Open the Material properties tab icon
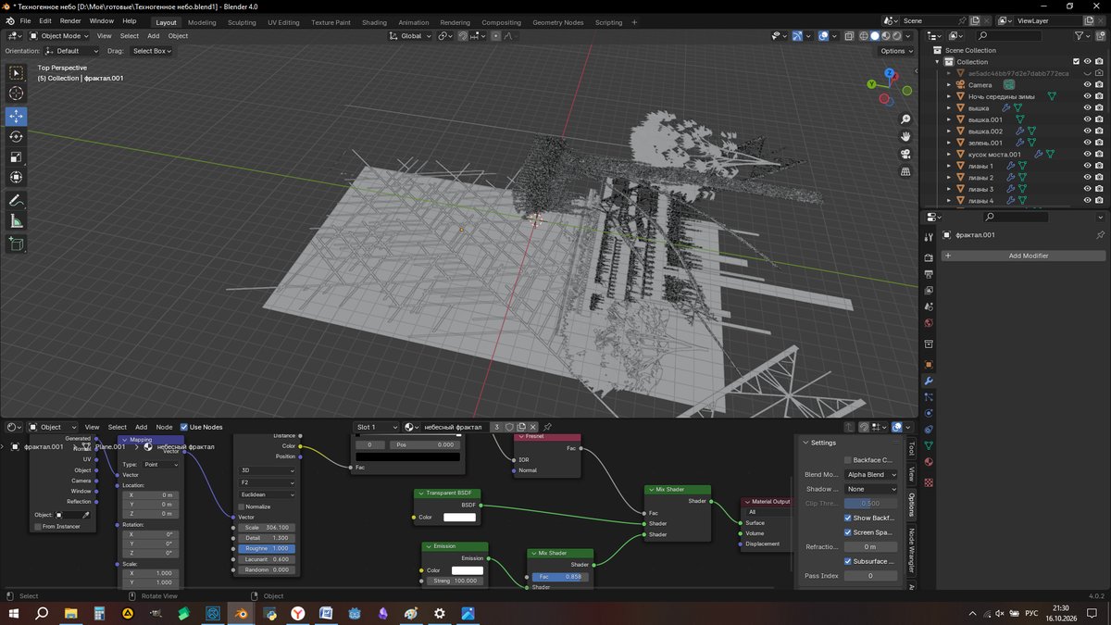Screen dimensions: 1111x625 pyautogui.click(x=929, y=482)
